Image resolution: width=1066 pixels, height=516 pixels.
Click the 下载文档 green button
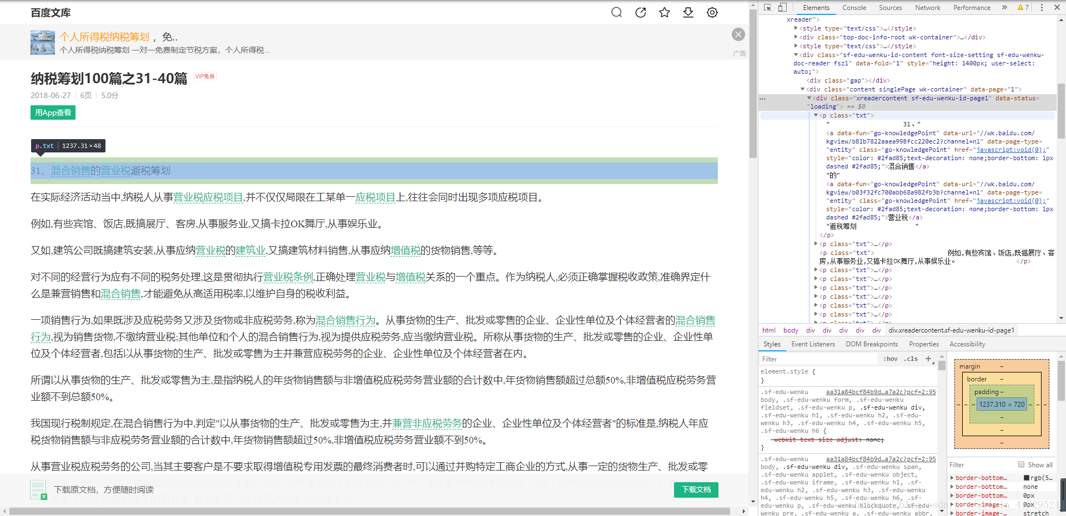pos(696,489)
